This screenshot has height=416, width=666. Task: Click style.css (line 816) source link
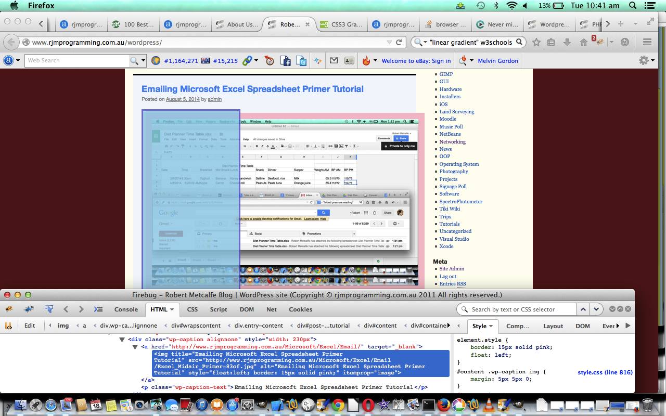[605, 372]
